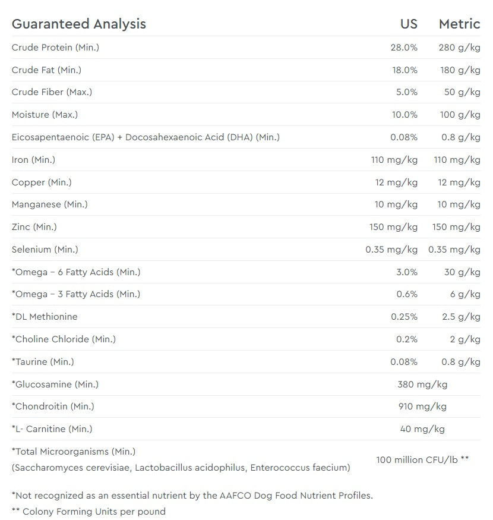Click the Omega – 6 Fatty Acids label
Viewport: 493px width, 520px height.
click(76, 272)
